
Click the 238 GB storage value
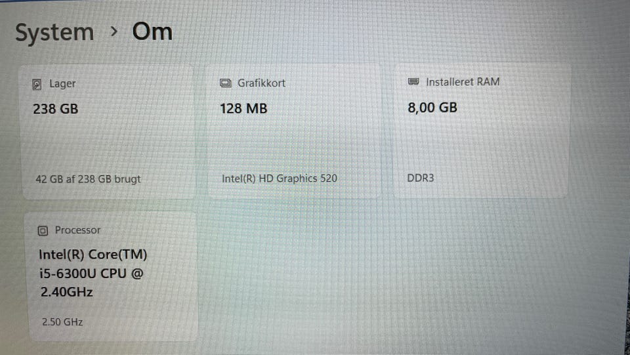point(56,109)
